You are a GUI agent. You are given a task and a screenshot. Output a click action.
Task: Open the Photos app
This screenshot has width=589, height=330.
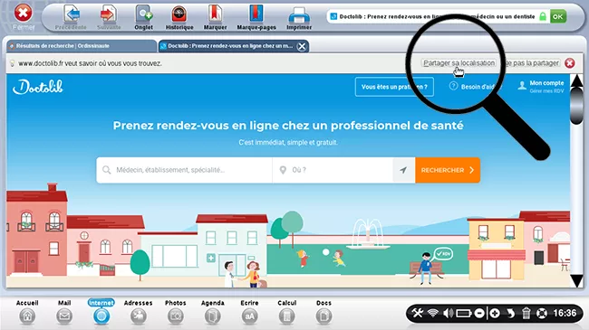176,312
